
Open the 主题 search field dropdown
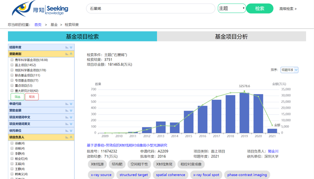click(x=232, y=8)
